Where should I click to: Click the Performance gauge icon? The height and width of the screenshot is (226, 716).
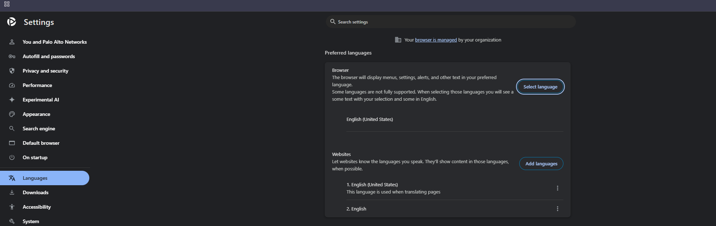(x=12, y=85)
